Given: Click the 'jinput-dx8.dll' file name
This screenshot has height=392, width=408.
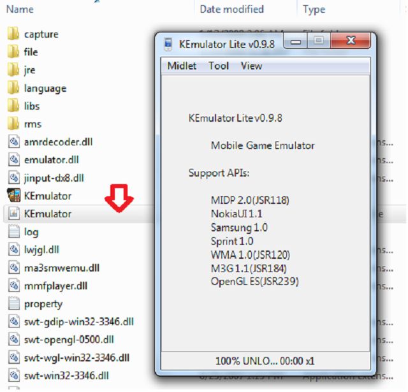Looking at the screenshot, I should 54,178.
